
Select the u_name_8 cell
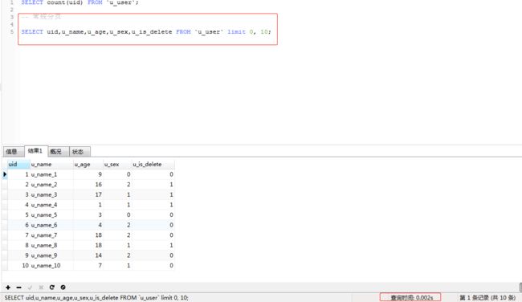point(51,246)
